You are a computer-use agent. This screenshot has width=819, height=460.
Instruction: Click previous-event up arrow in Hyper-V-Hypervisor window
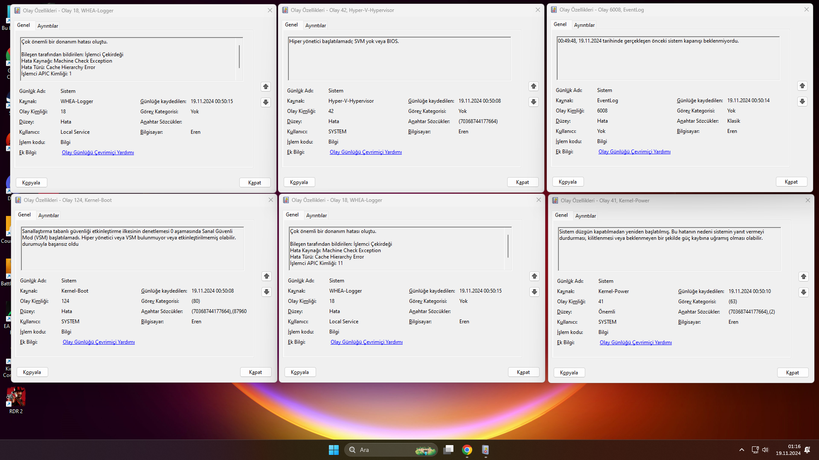pyautogui.click(x=534, y=86)
